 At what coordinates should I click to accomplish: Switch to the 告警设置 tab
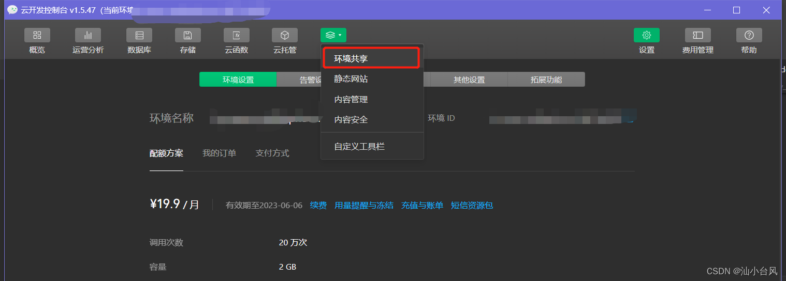(299, 80)
